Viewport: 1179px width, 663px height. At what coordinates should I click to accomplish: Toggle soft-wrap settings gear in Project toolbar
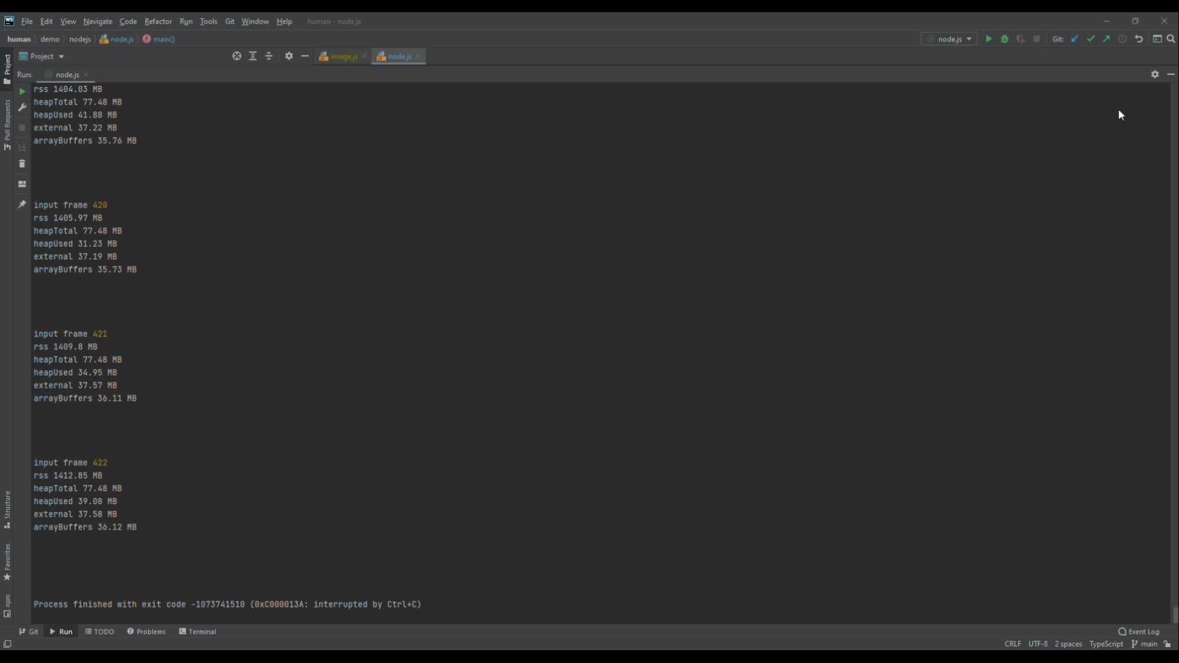click(x=289, y=56)
